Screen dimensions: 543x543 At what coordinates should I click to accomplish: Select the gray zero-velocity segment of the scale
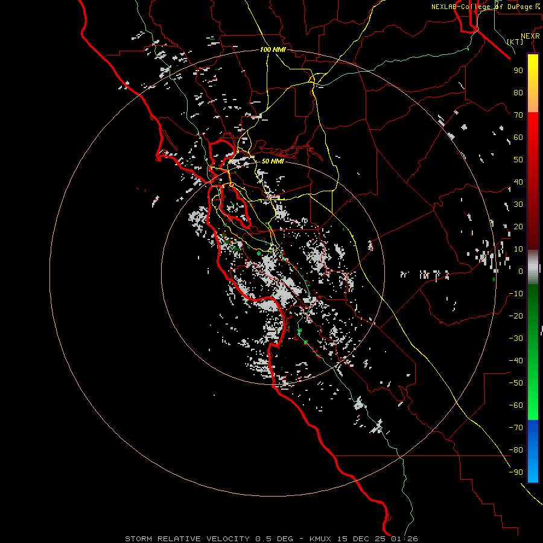533,267
